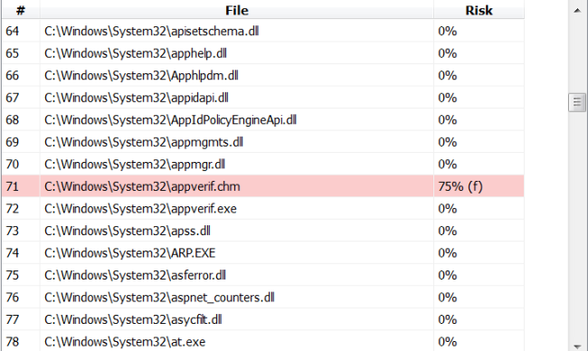Click row number 67
Image resolution: width=588 pixels, height=351 pixels.
pyautogui.click(x=12, y=98)
